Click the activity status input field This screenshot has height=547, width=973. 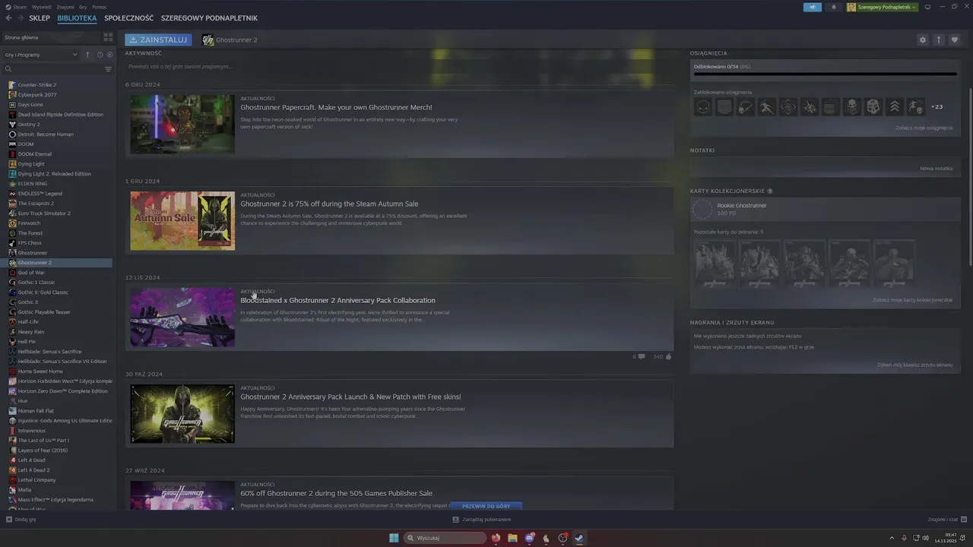pos(399,67)
